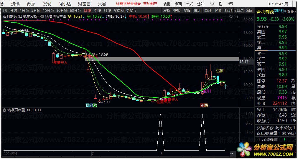Open the 选项 menu
The height and width of the screenshot is (159, 298).
point(200,4)
